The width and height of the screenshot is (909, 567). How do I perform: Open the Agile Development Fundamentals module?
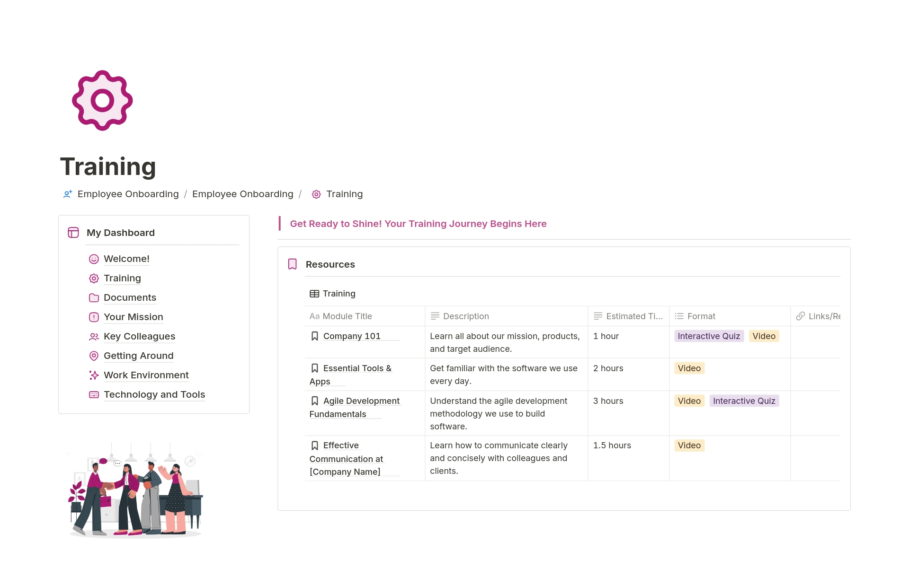coord(361,401)
